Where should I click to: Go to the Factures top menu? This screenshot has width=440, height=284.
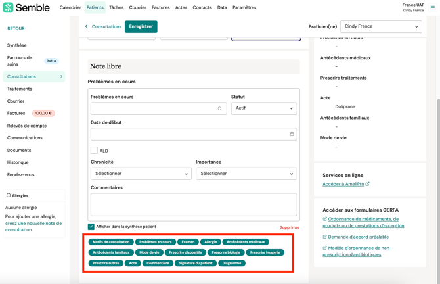pos(161,8)
